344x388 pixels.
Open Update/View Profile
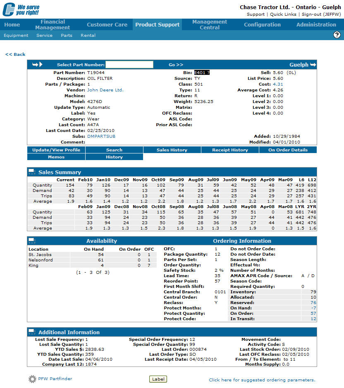pyautogui.click(x=56, y=150)
